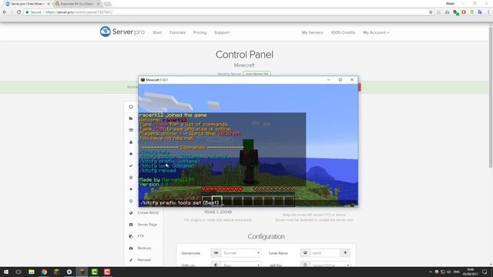Click the camera extension icon

[x=447, y=12]
